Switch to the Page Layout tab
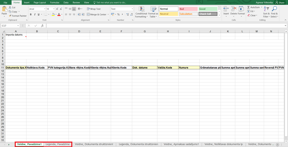The image size is (288, 147). [40, 3]
